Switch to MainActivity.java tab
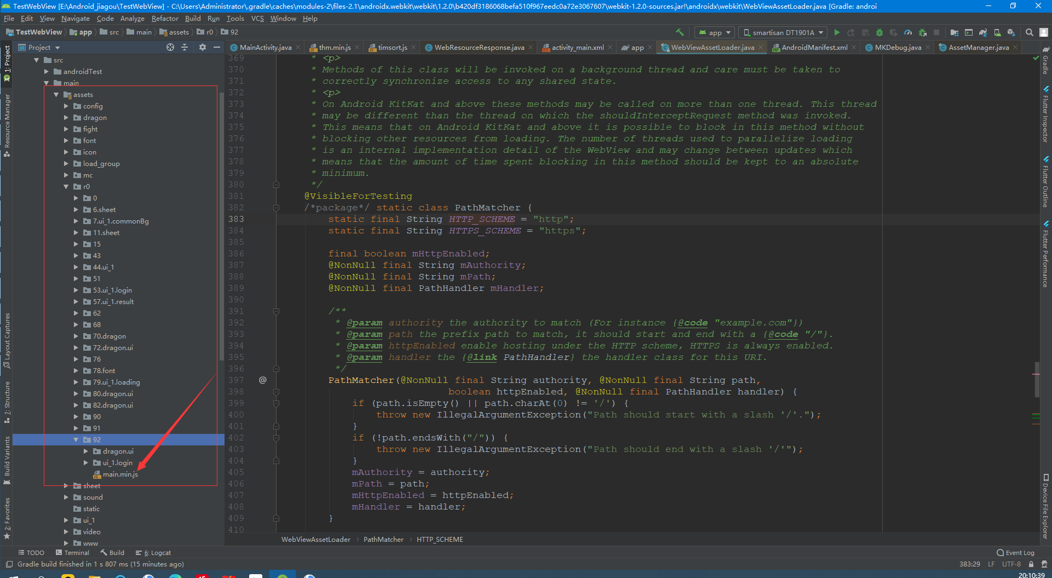This screenshot has width=1052, height=578. [x=265, y=47]
